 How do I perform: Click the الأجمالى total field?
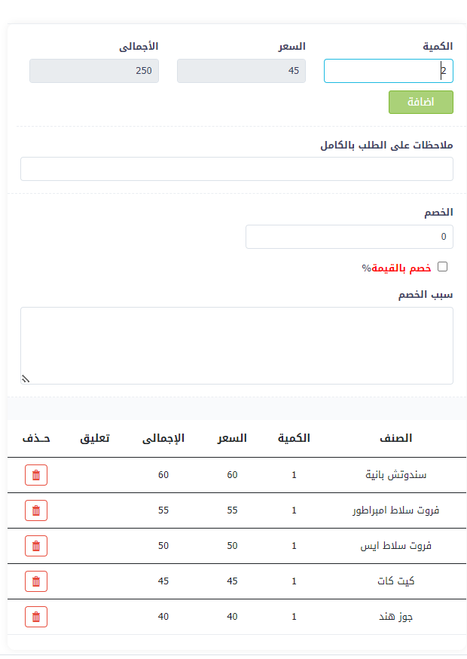tap(94, 71)
